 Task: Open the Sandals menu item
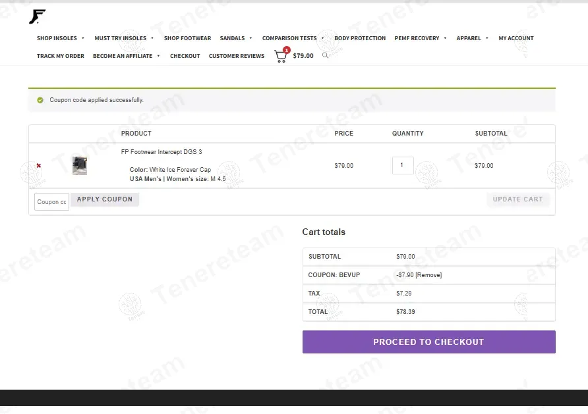232,38
